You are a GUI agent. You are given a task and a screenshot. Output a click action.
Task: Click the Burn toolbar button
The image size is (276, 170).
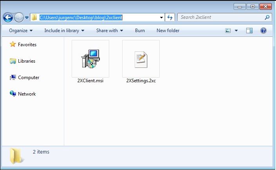click(x=140, y=31)
